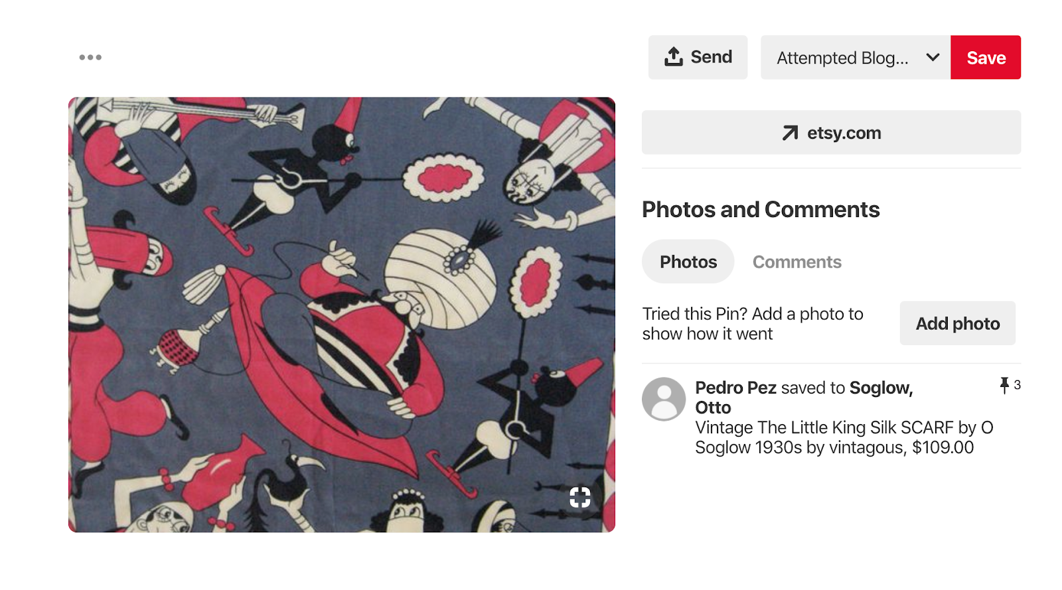Click the Photos and Comments heading
The width and height of the screenshot is (1062, 590).
761,210
